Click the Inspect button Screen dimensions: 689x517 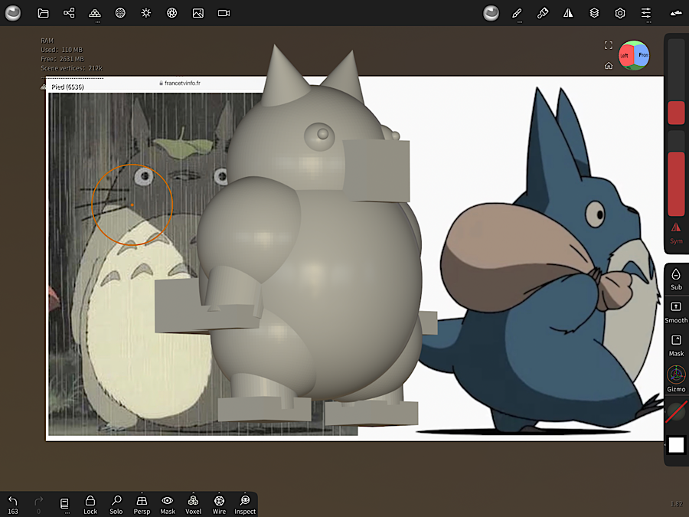245,505
